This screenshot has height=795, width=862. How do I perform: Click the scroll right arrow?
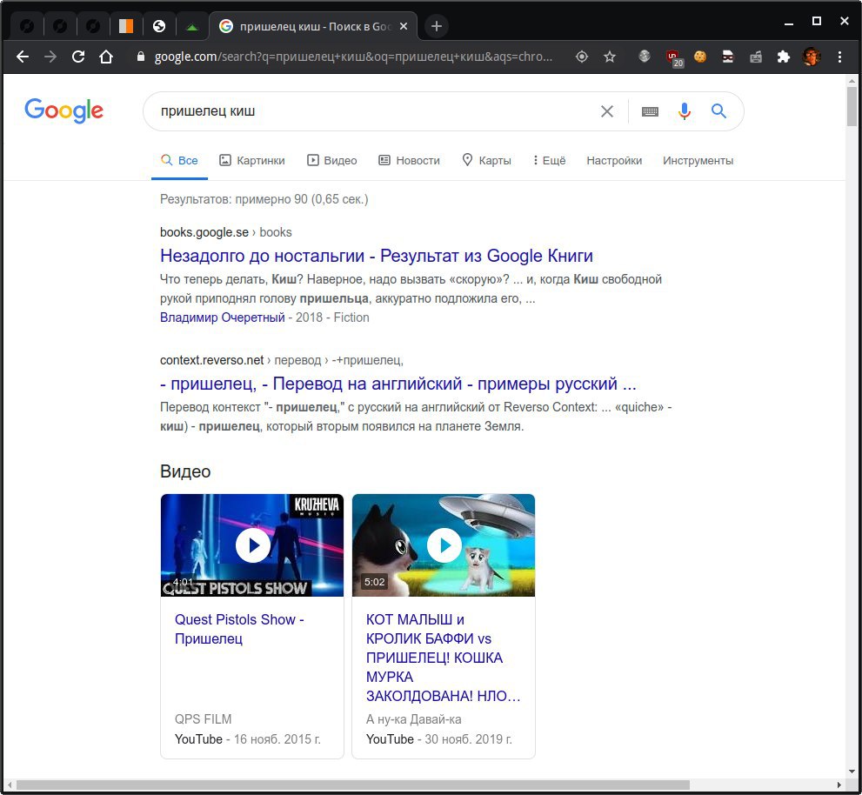pyautogui.click(x=839, y=785)
